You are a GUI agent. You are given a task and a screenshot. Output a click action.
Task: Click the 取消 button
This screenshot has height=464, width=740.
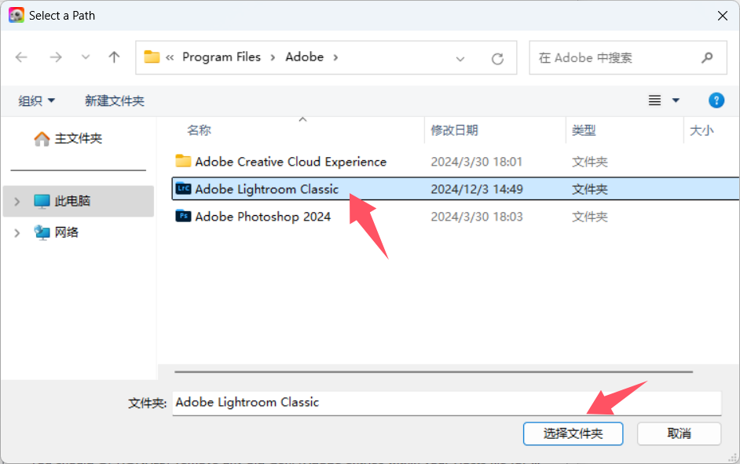click(x=680, y=433)
